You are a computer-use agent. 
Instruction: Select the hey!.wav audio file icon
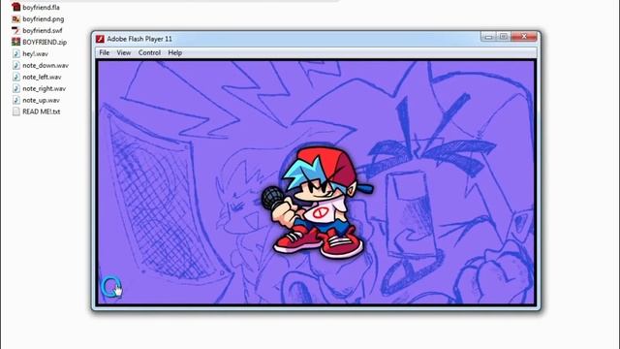15,54
